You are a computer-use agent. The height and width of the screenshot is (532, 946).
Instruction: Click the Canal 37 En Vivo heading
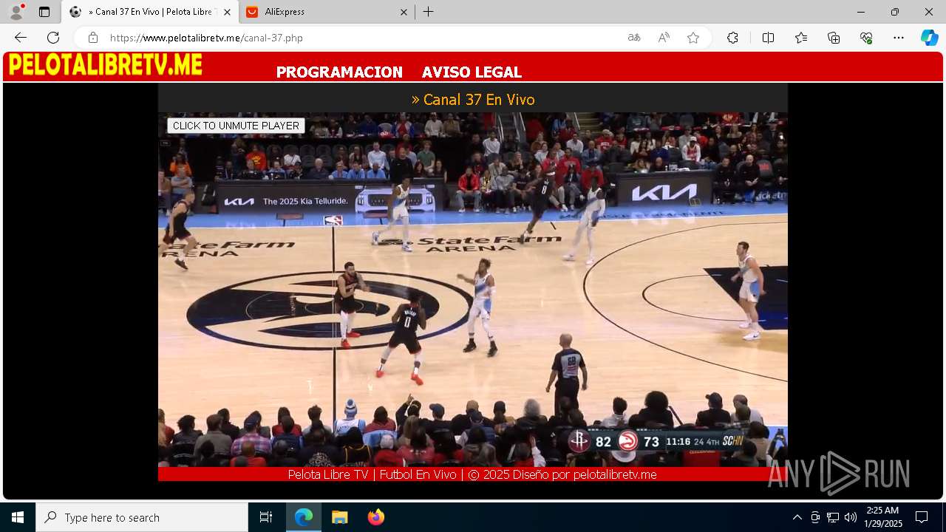pos(473,99)
